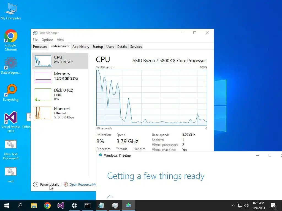The width and height of the screenshot is (282, 211).
Task: Open the DataWagon desktop shortcut
Action: click(x=11, y=65)
